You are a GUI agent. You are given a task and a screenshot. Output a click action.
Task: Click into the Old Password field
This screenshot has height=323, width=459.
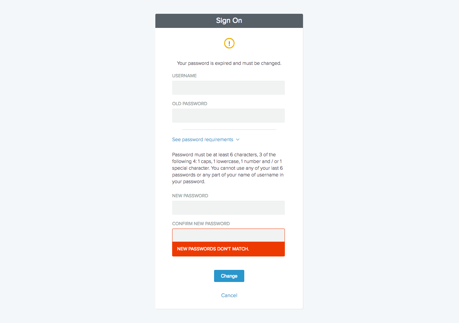tap(228, 116)
